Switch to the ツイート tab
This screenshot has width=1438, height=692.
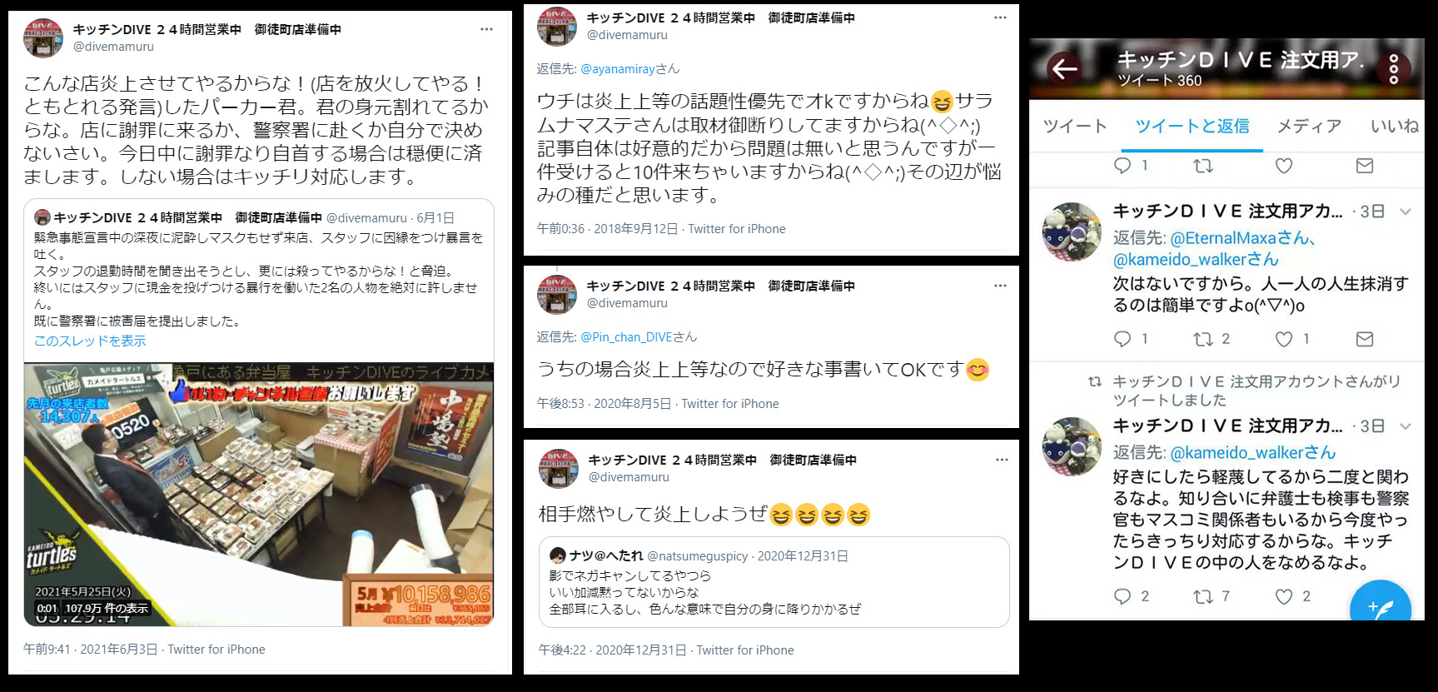coord(1075,126)
